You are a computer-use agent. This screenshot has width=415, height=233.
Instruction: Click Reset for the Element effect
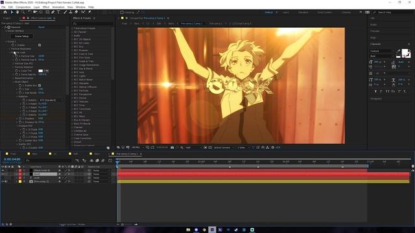41,27
